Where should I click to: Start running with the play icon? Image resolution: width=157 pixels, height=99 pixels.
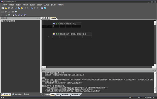(x=3, y=15)
